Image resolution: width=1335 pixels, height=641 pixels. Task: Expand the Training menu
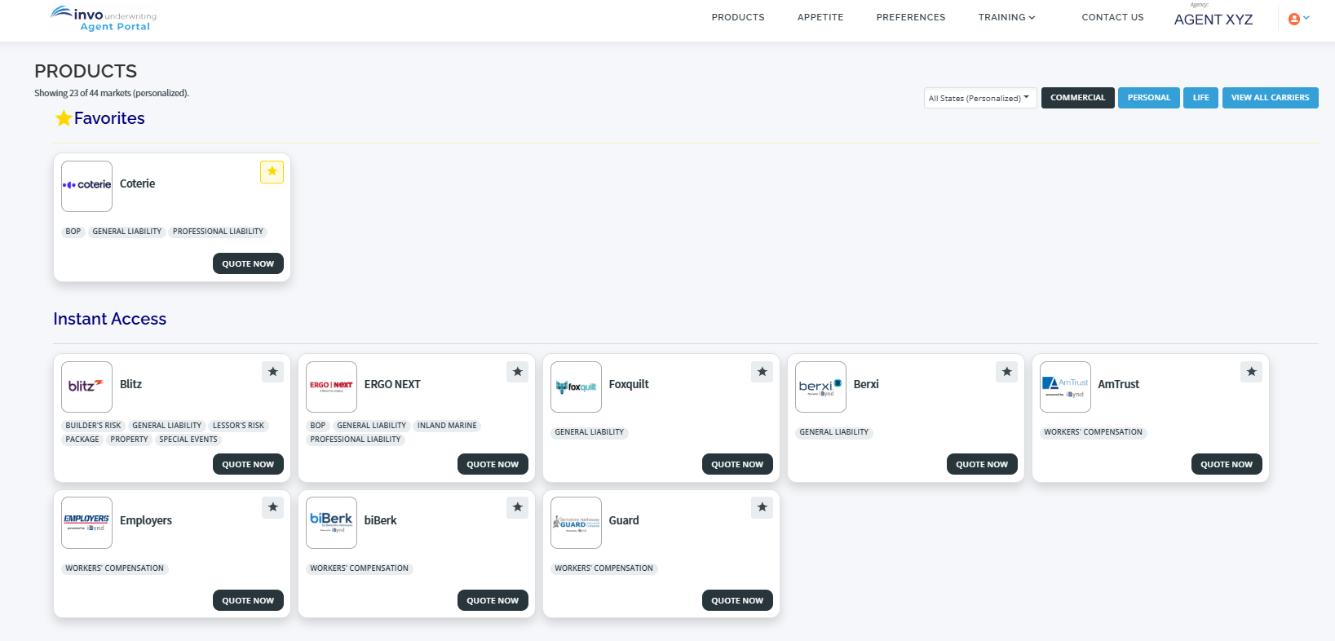pyautogui.click(x=1006, y=17)
